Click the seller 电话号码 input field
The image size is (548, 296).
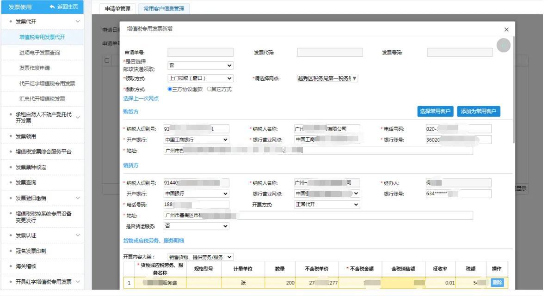coord(196,204)
